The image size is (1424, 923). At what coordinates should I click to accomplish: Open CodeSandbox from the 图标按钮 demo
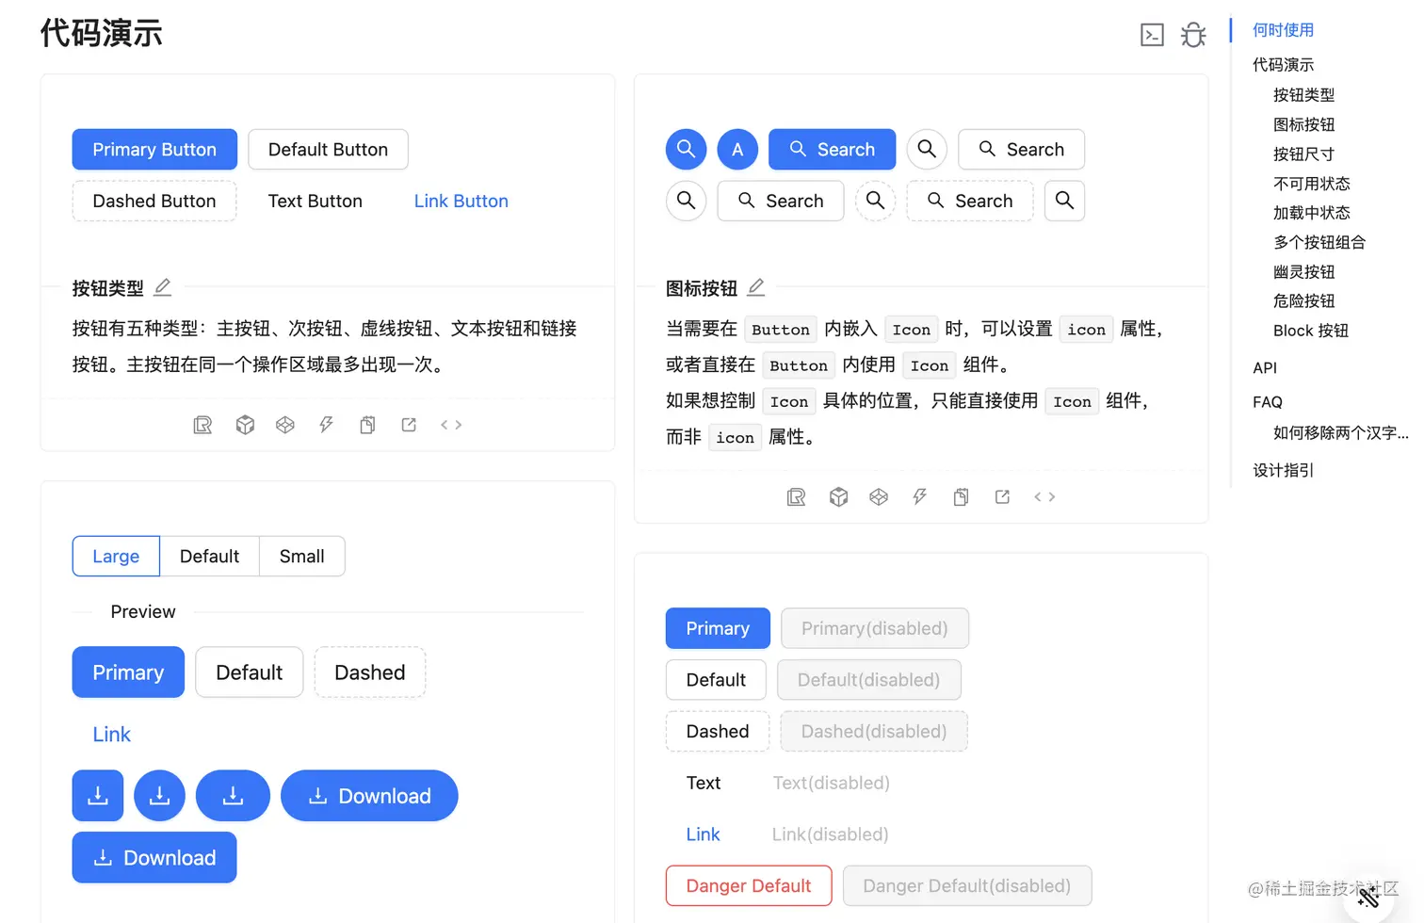pos(838,496)
